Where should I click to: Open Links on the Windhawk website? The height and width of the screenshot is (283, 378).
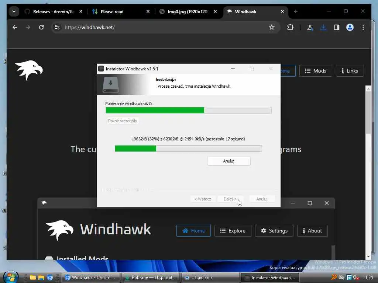(x=350, y=71)
